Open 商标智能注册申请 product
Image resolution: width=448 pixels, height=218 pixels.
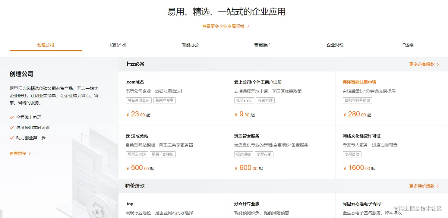(359, 82)
